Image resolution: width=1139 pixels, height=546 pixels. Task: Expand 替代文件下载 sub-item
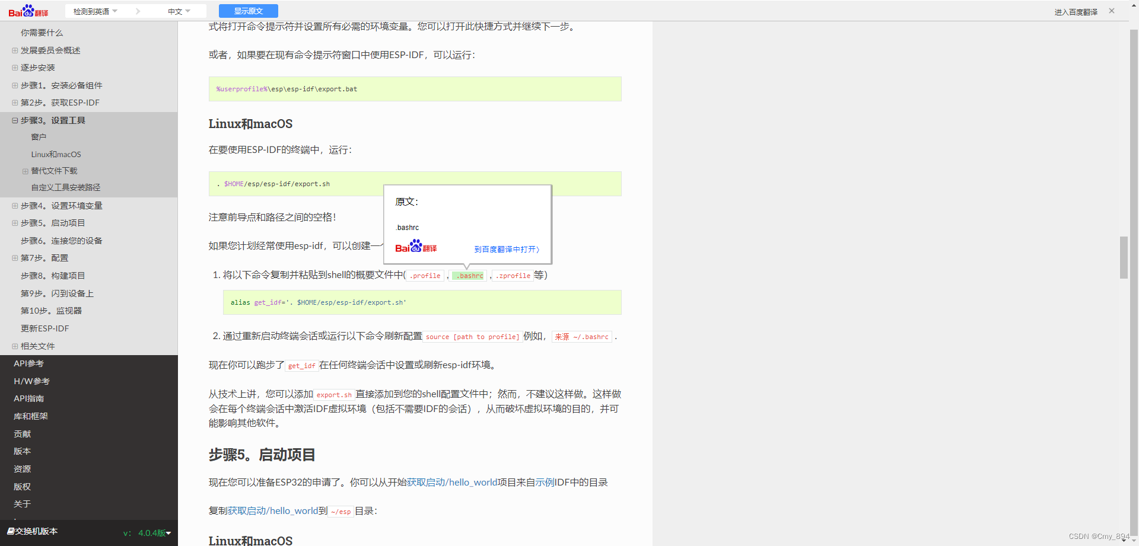(x=25, y=171)
